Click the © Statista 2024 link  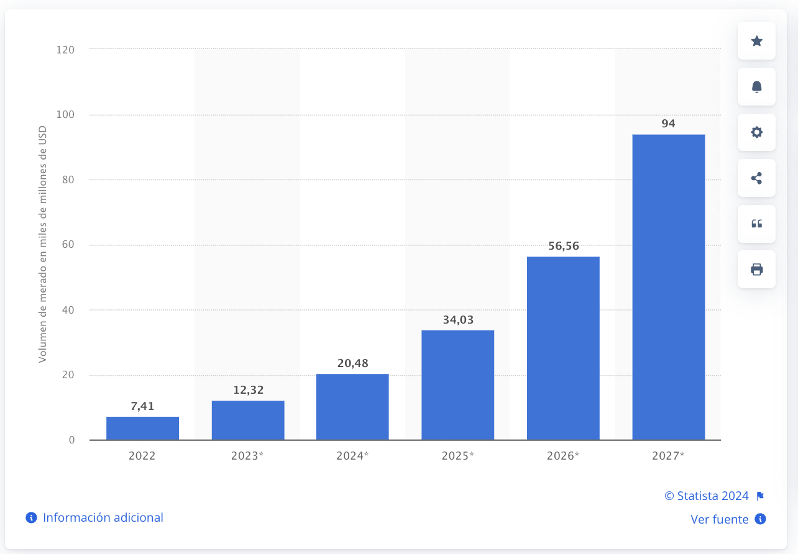pos(707,496)
